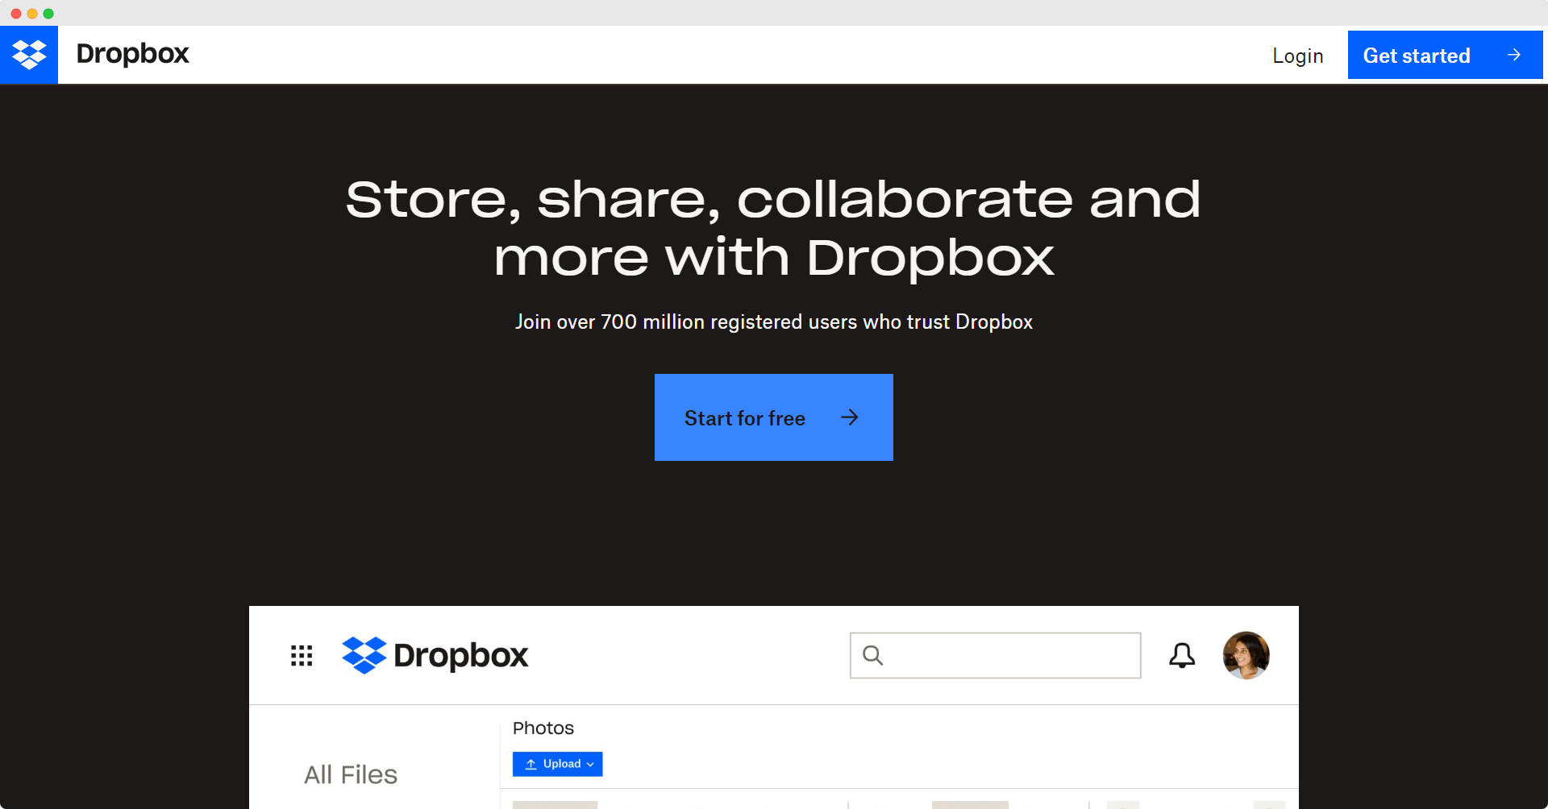Image resolution: width=1548 pixels, height=809 pixels.
Task: Open notifications bell icon
Action: click(1182, 655)
